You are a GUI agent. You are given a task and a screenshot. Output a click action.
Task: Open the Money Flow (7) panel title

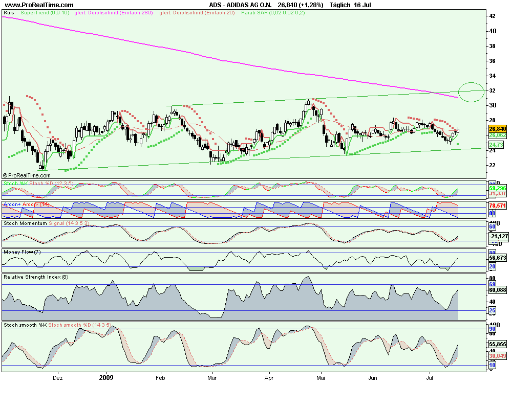[x=22, y=252]
